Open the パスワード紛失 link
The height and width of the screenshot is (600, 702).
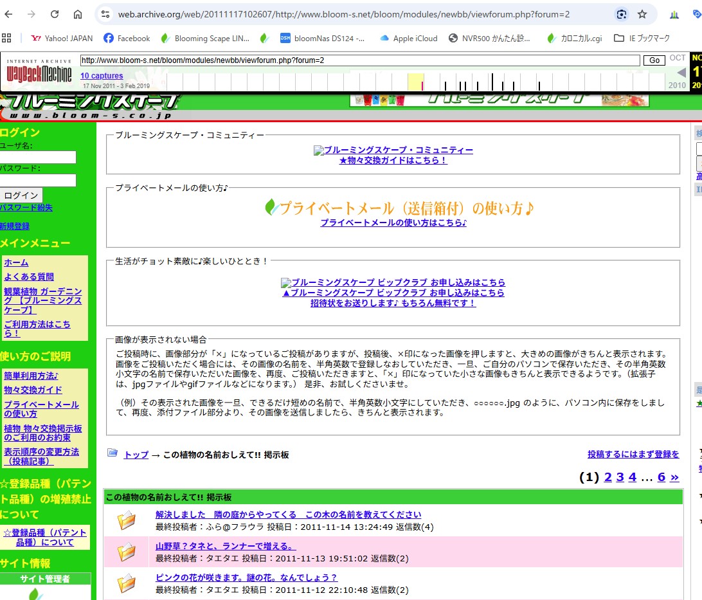26,207
